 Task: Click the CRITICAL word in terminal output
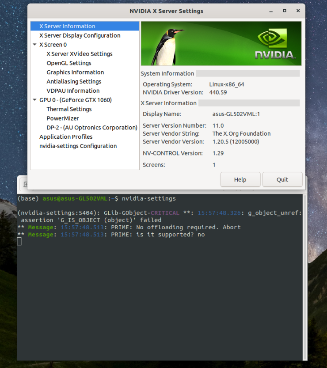coord(165,213)
